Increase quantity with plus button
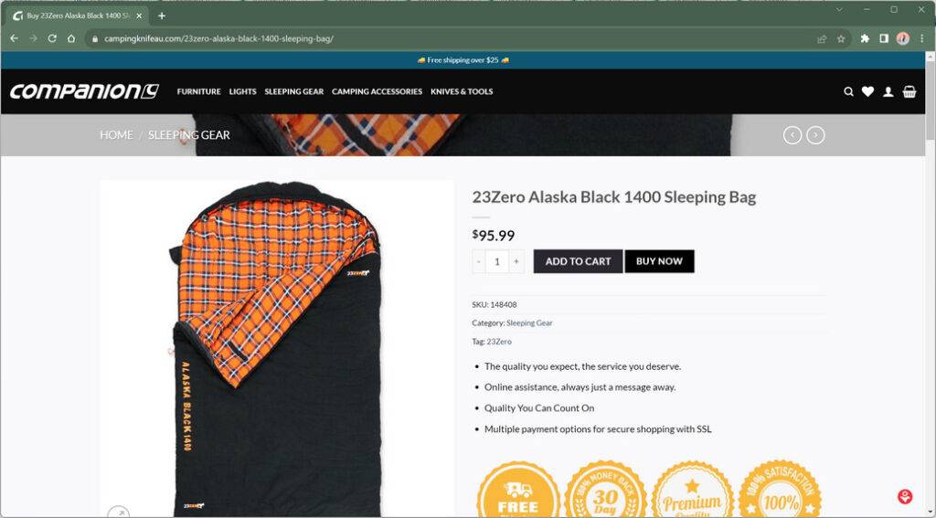The height and width of the screenshot is (518, 936). click(516, 261)
